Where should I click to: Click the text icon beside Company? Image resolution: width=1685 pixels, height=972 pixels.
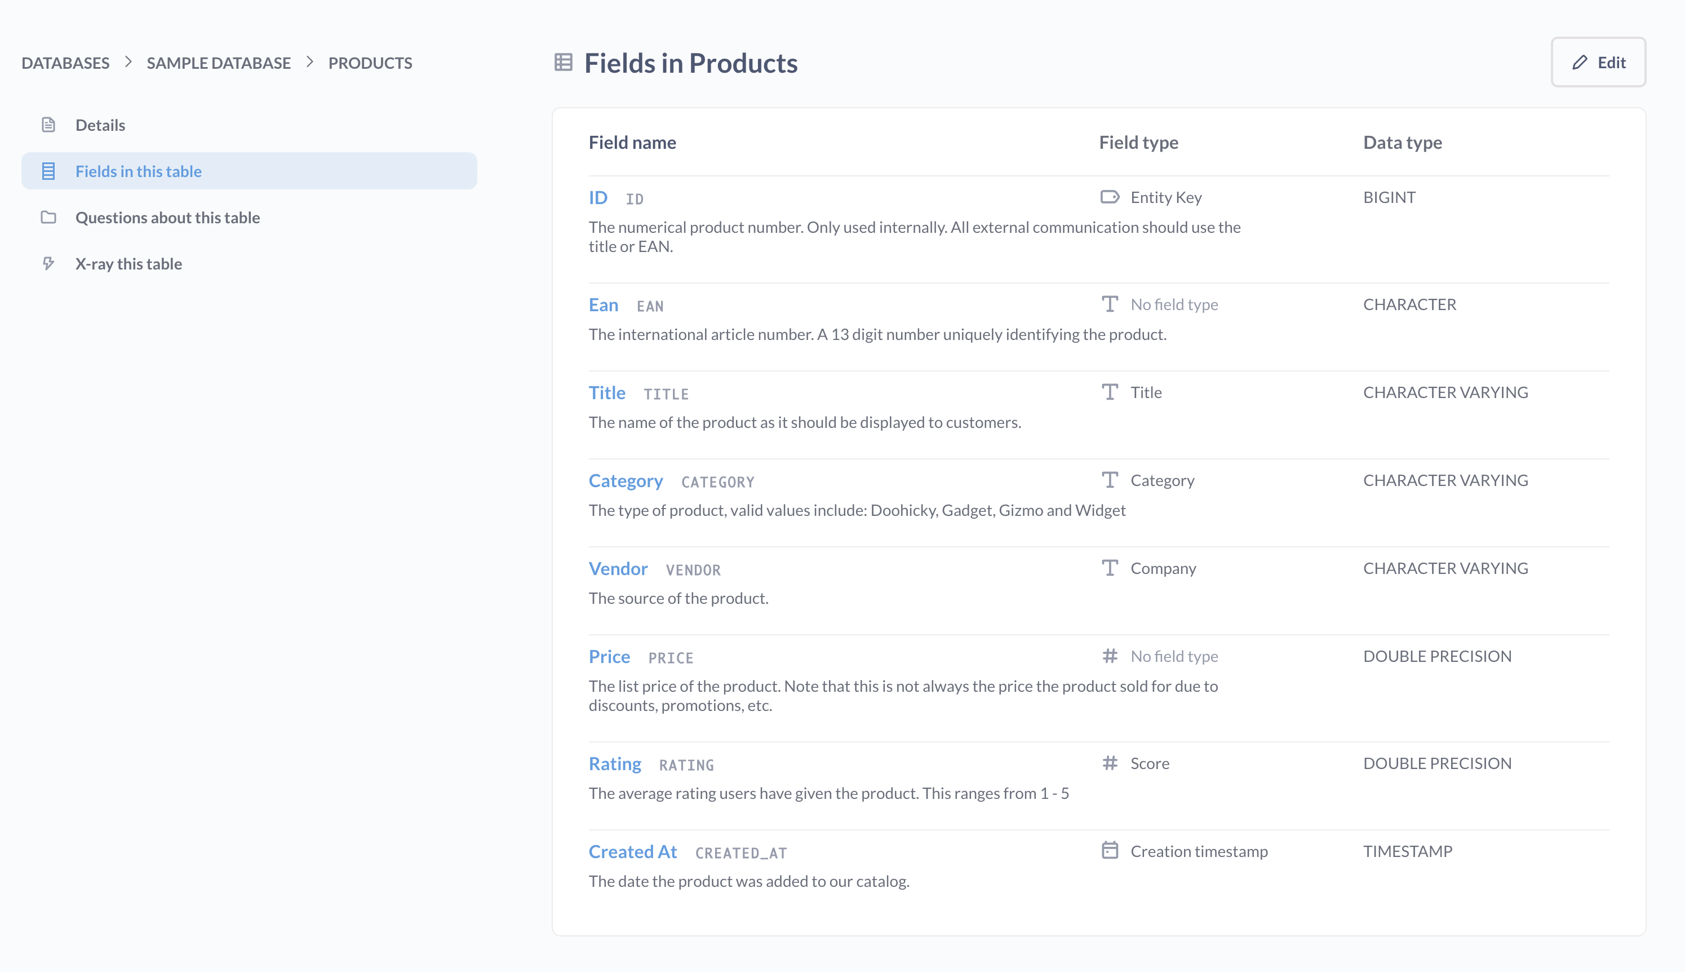pos(1109,568)
